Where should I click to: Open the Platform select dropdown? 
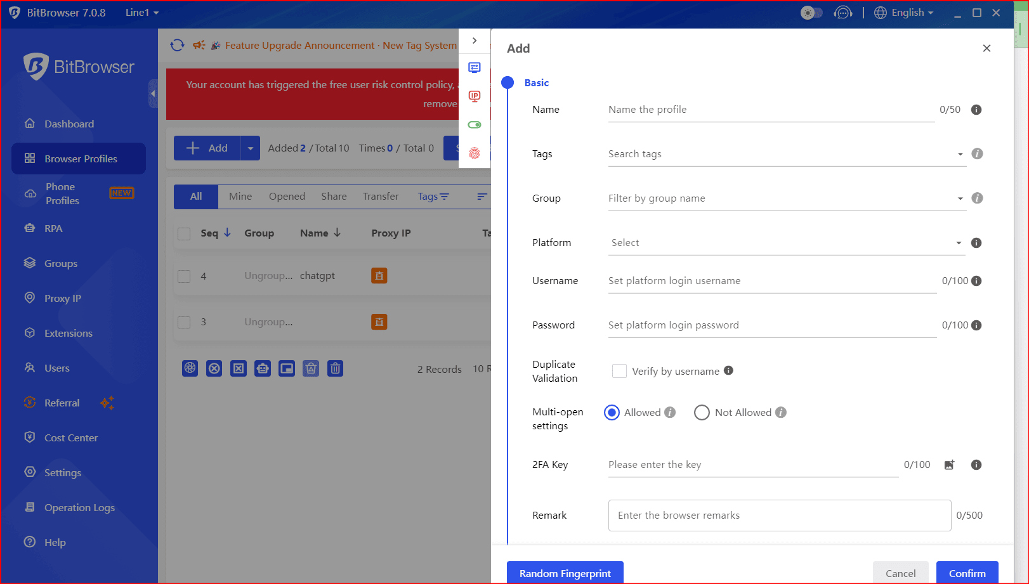coord(785,243)
